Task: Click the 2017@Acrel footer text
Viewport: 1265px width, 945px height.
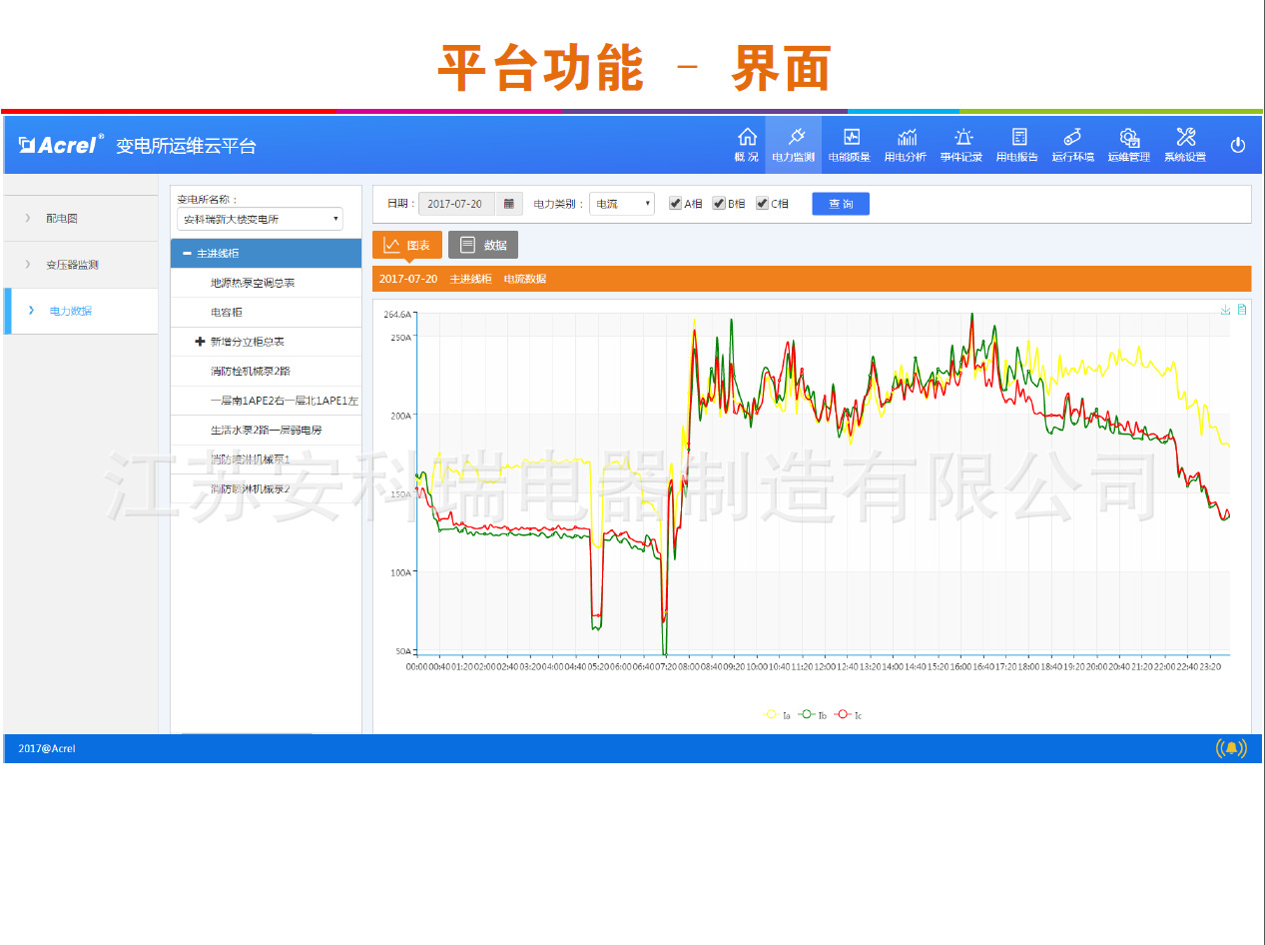Action: 47,748
